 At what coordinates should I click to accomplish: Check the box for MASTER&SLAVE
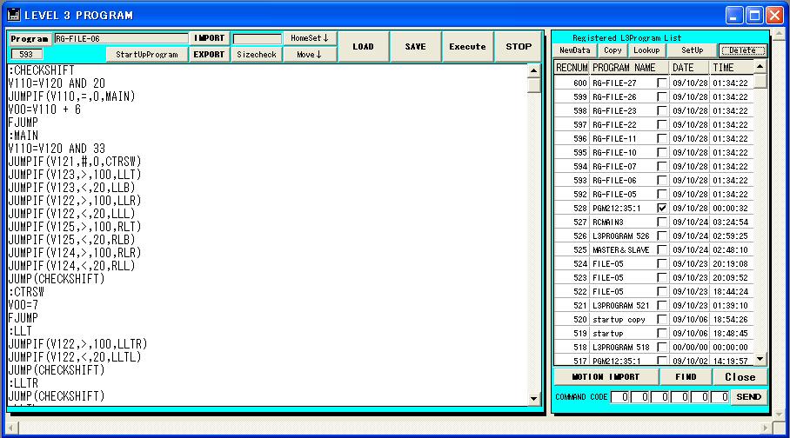[x=662, y=249]
